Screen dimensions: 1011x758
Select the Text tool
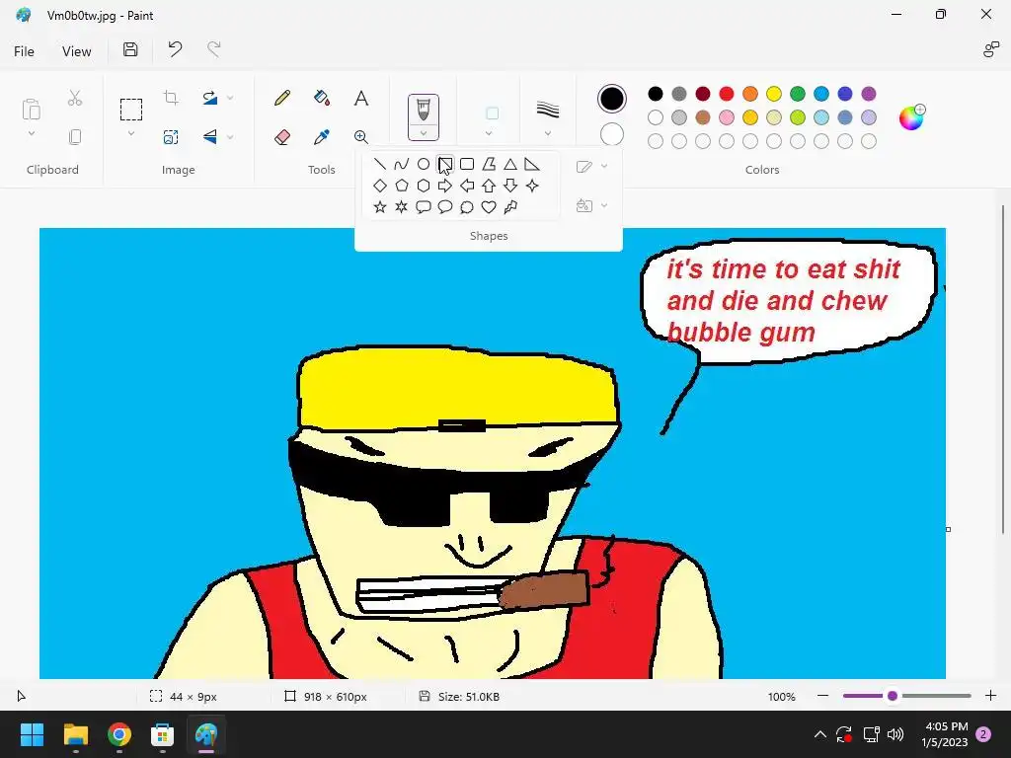coord(361,98)
